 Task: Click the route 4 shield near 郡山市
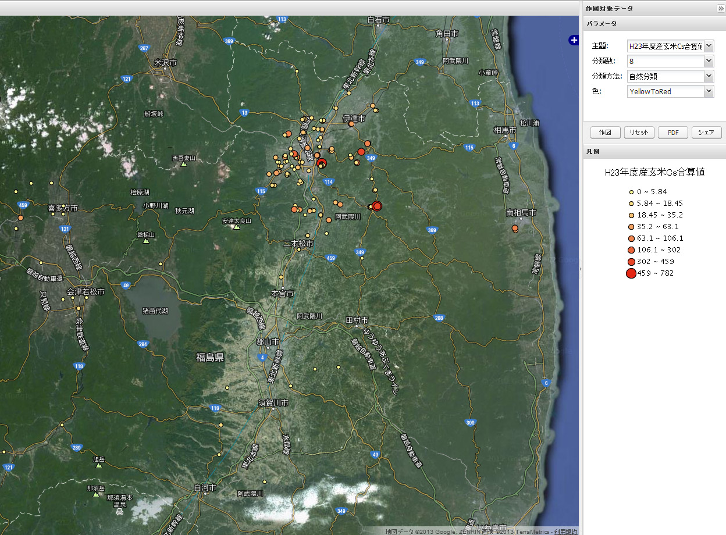263,356
